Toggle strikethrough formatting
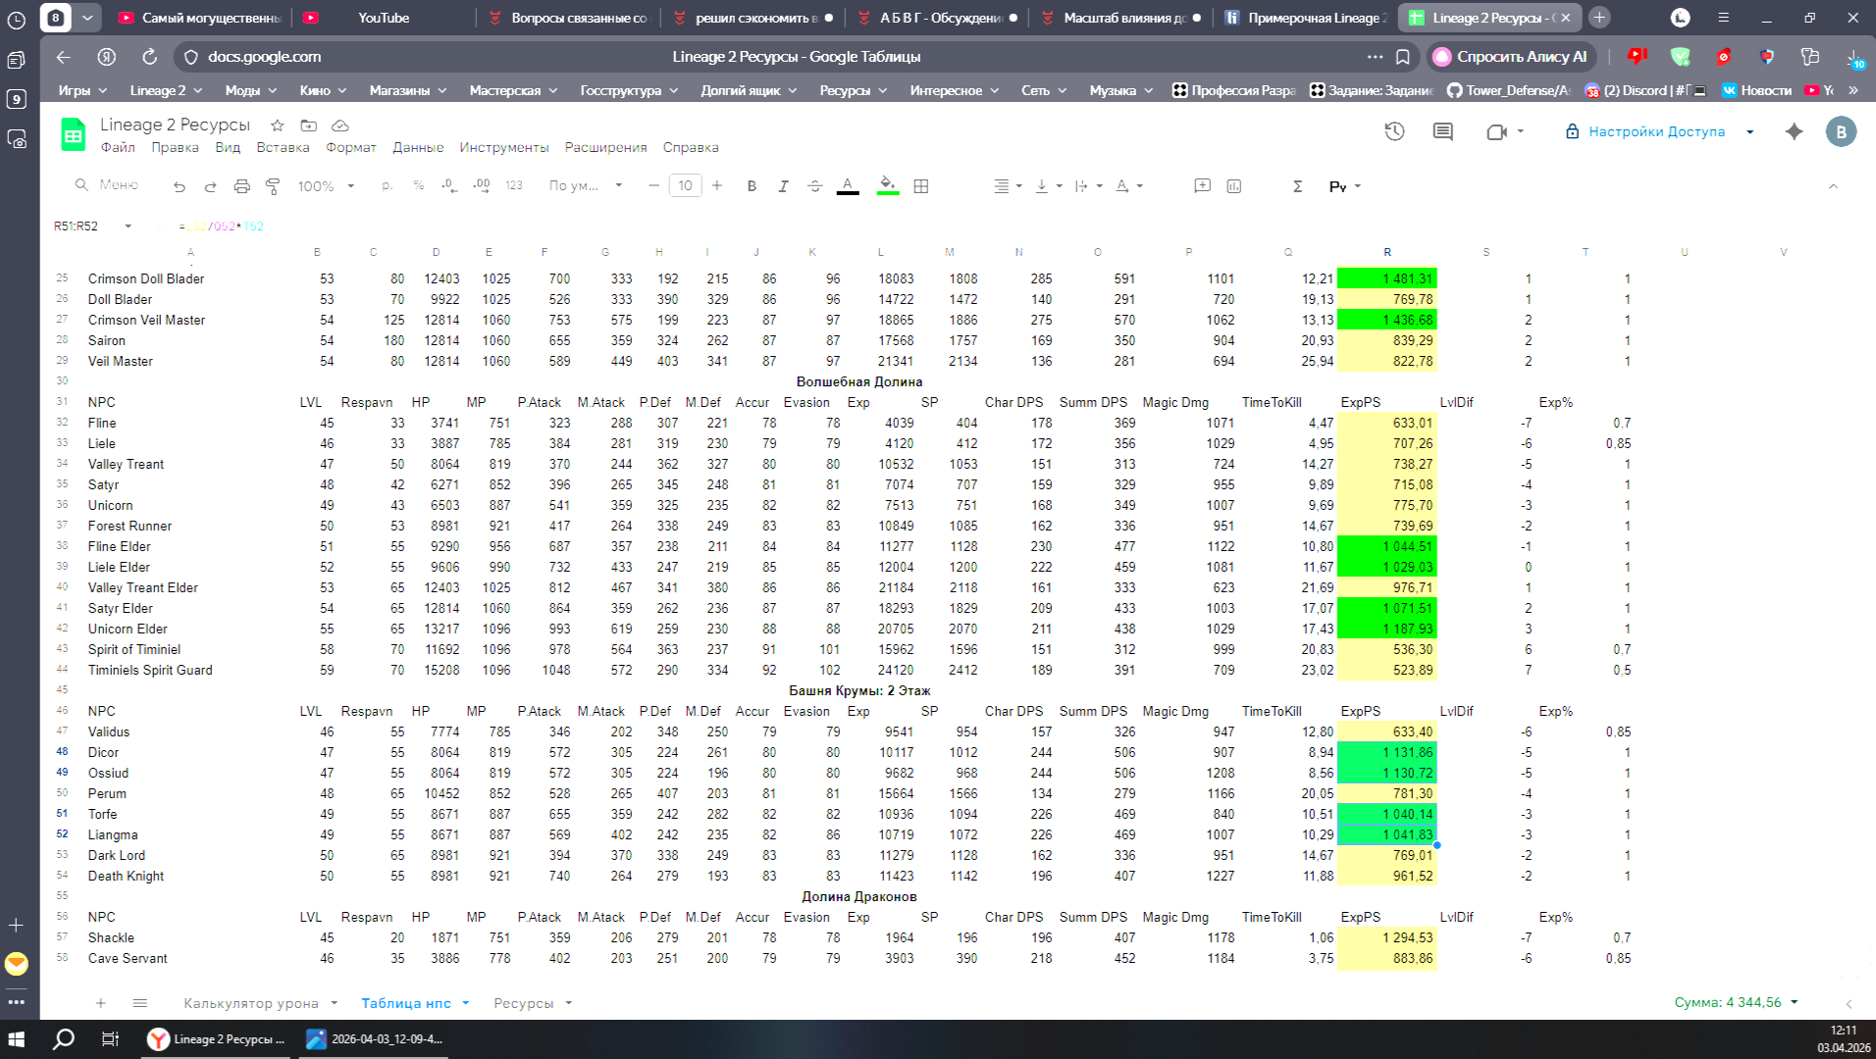The height and width of the screenshot is (1059, 1876). tap(814, 186)
